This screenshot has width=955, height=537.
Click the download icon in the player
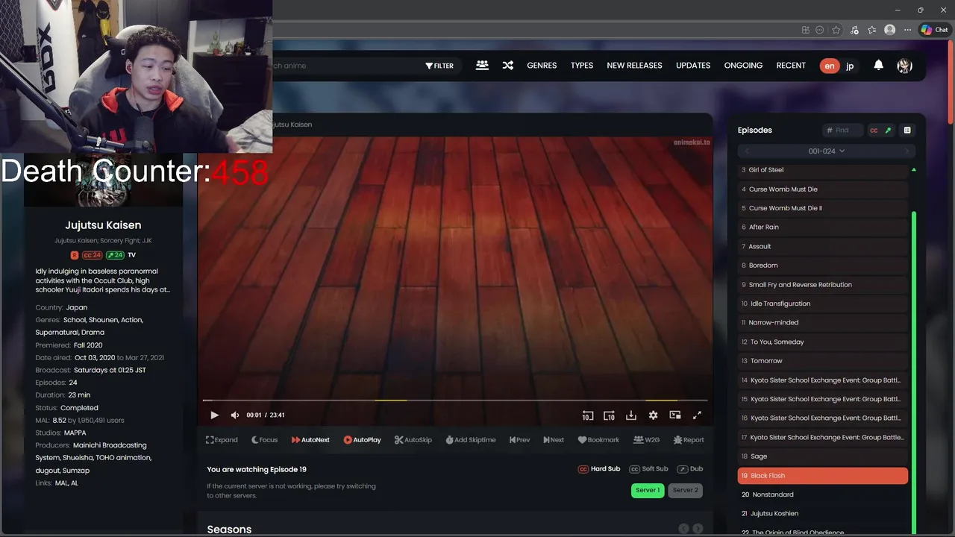[x=630, y=415]
